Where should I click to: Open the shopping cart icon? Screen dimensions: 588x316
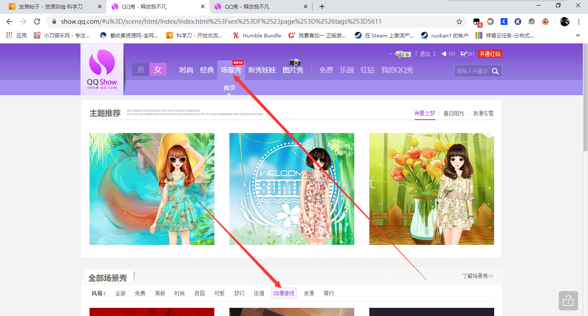click(x=463, y=54)
